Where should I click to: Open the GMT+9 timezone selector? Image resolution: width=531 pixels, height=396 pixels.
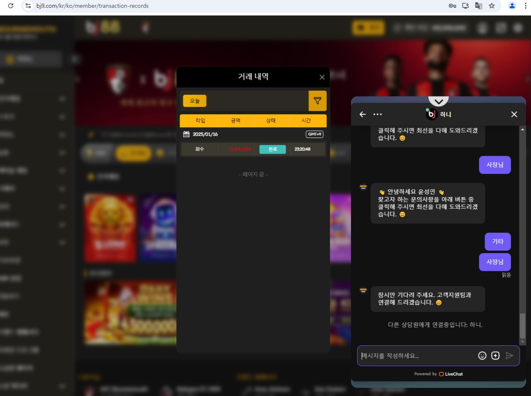pos(314,134)
